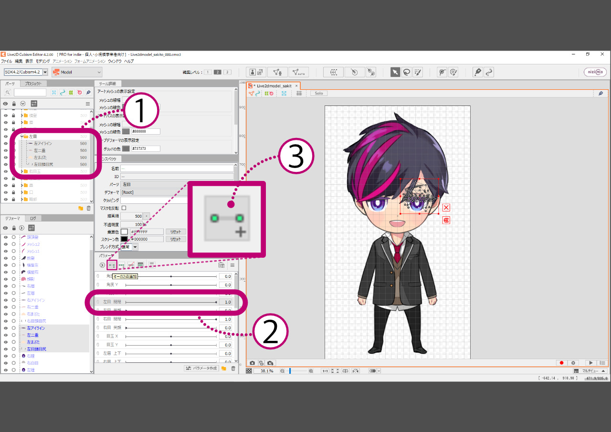Click the delete key icon in the parameter toolbar
The width and height of the screenshot is (611, 432).
tap(131, 264)
